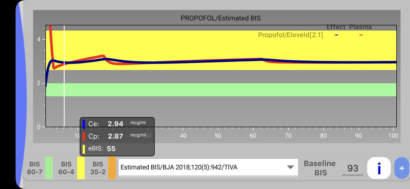Click the Cp 2.87 readout value

tap(115, 136)
